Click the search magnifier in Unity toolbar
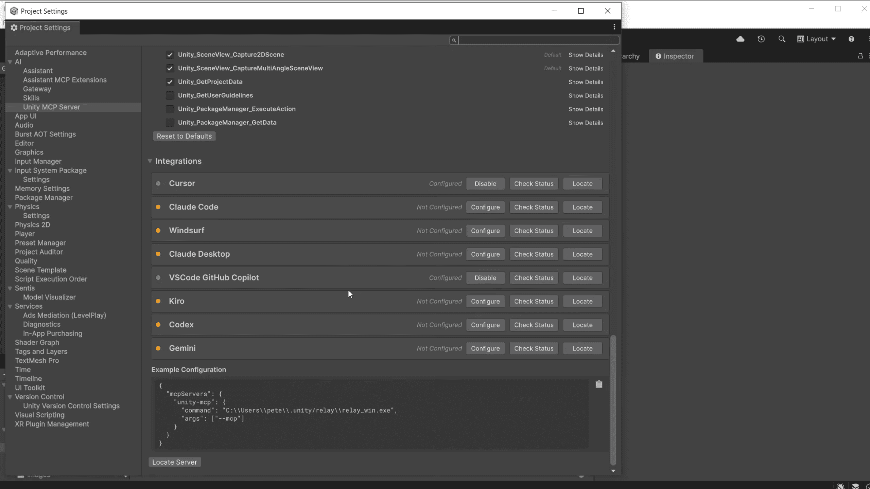The width and height of the screenshot is (870, 489). pyautogui.click(x=782, y=39)
